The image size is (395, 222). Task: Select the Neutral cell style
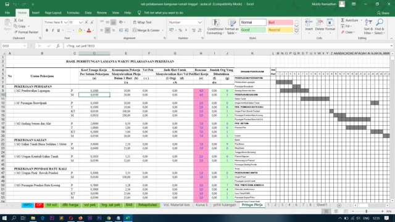[280, 30]
